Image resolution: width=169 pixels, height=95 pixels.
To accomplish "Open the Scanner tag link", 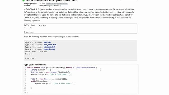I will 64,4.
